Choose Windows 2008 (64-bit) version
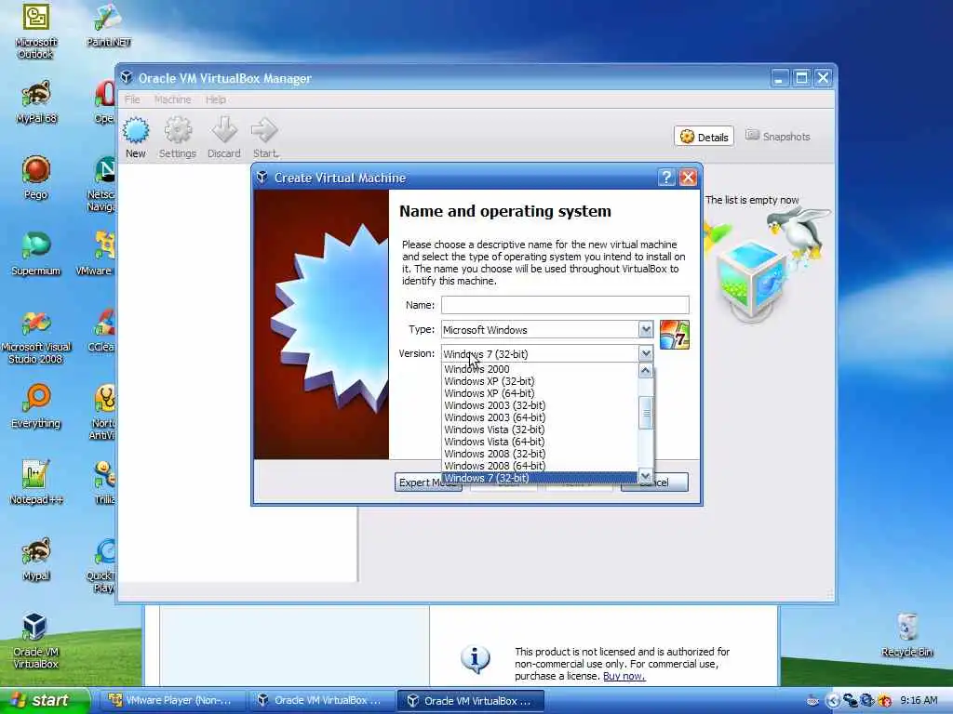This screenshot has height=714, width=953. [x=540, y=467]
